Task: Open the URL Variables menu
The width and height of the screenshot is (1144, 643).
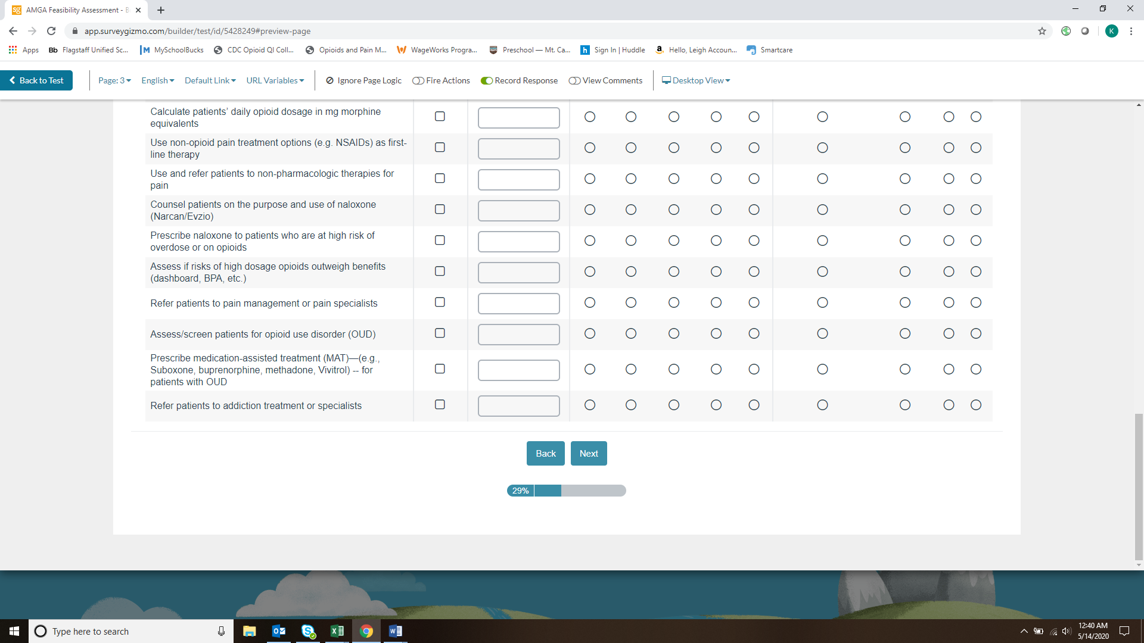Action: pyautogui.click(x=275, y=80)
